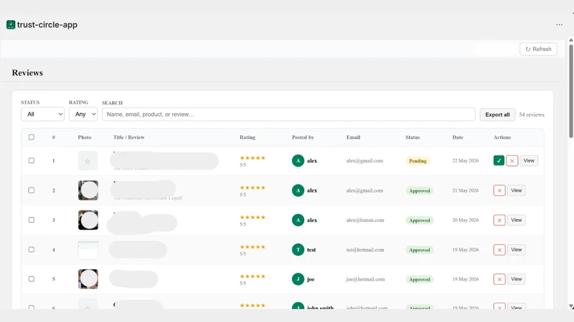Click the Refresh button
The image size is (574, 322).
click(538, 49)
